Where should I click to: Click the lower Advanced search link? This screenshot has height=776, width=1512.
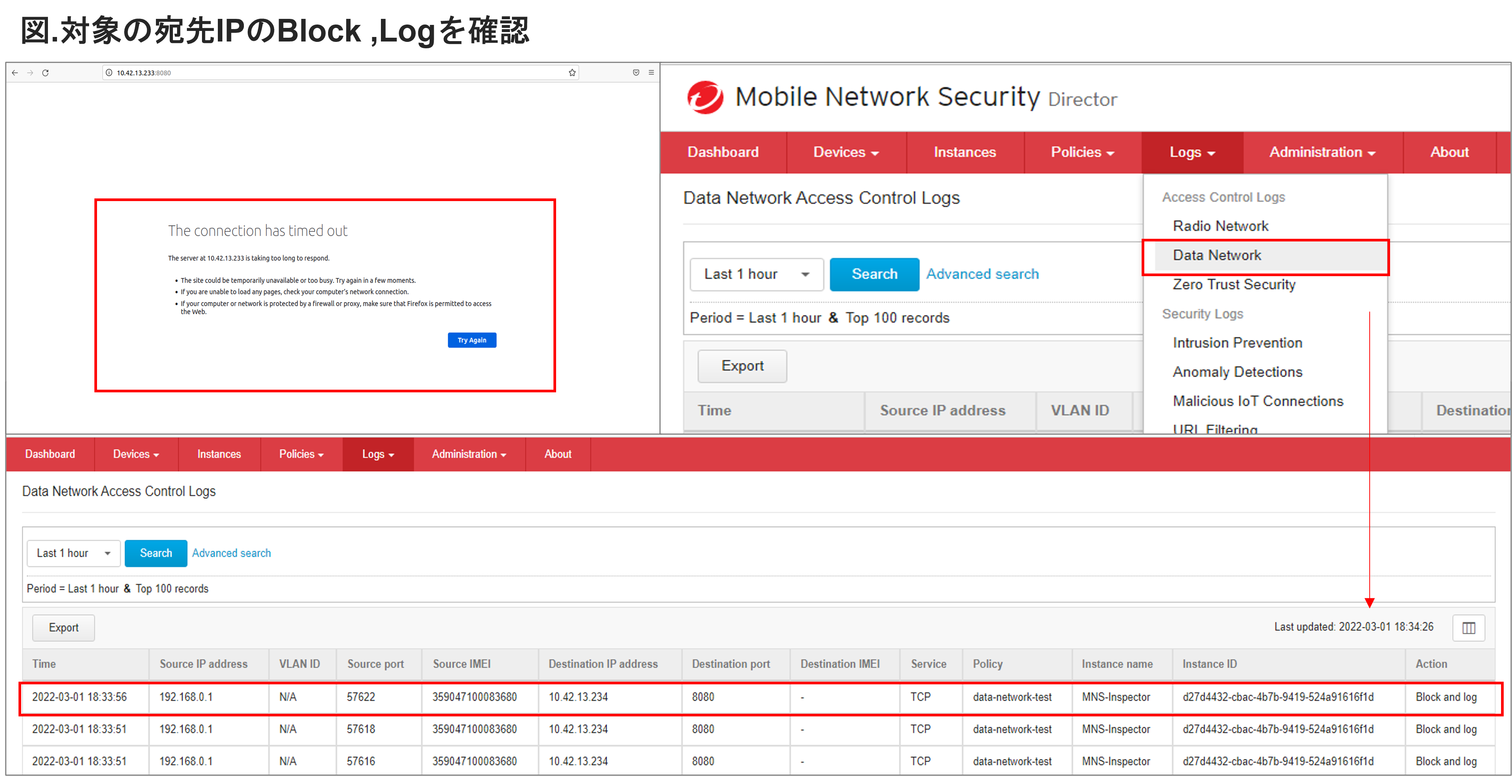point(231,553)
